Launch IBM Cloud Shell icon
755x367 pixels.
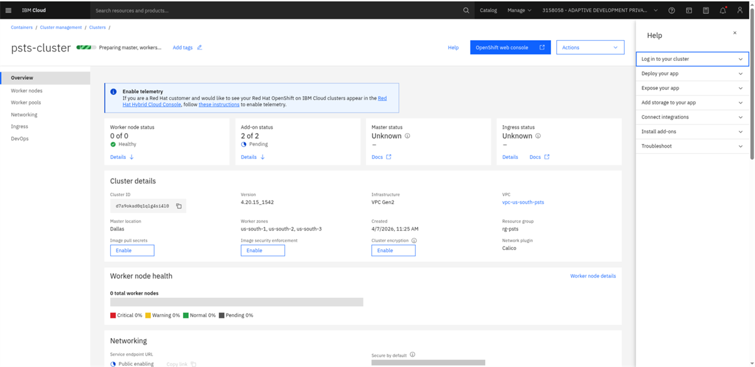click(x=689, y=10)
